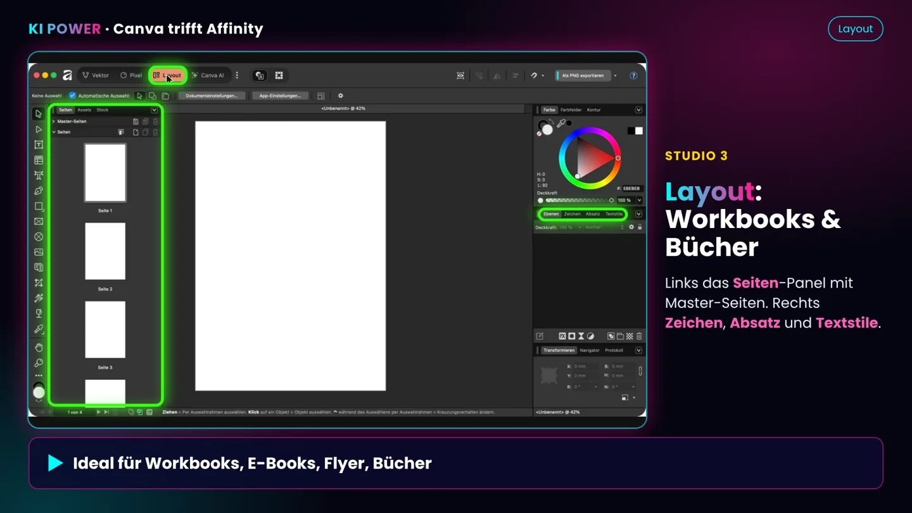Viewport: 912px width, 513px height.
Task: Click the Deckkraft opacity slider in Farbe panel
Action: 580,200
